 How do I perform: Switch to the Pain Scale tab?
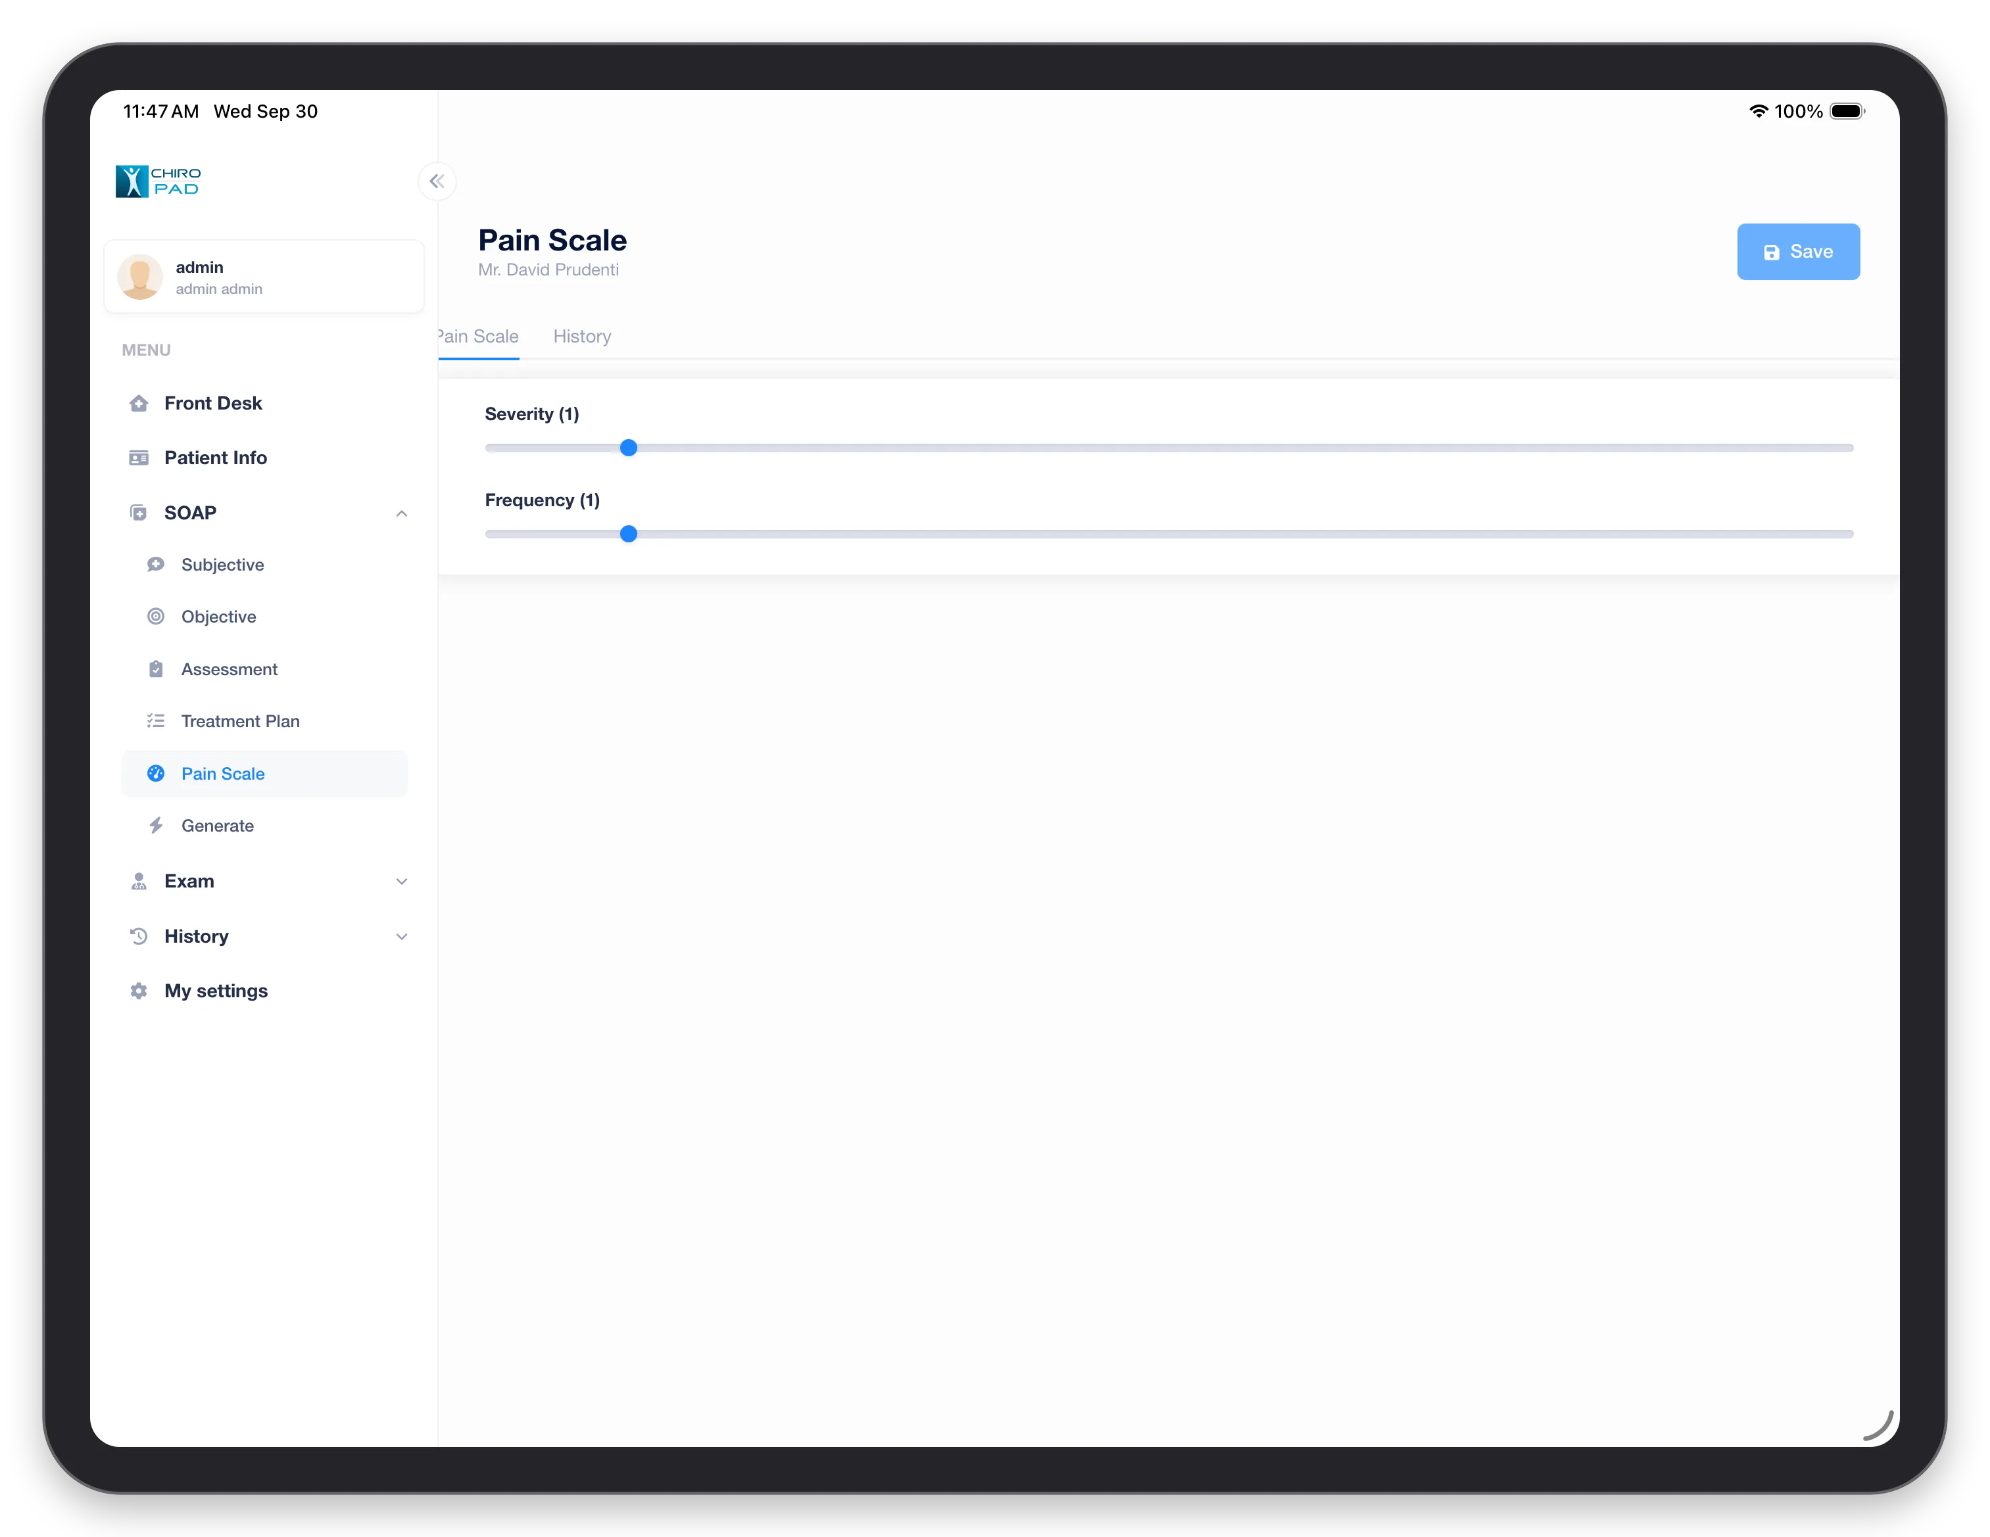click(477, 337)
